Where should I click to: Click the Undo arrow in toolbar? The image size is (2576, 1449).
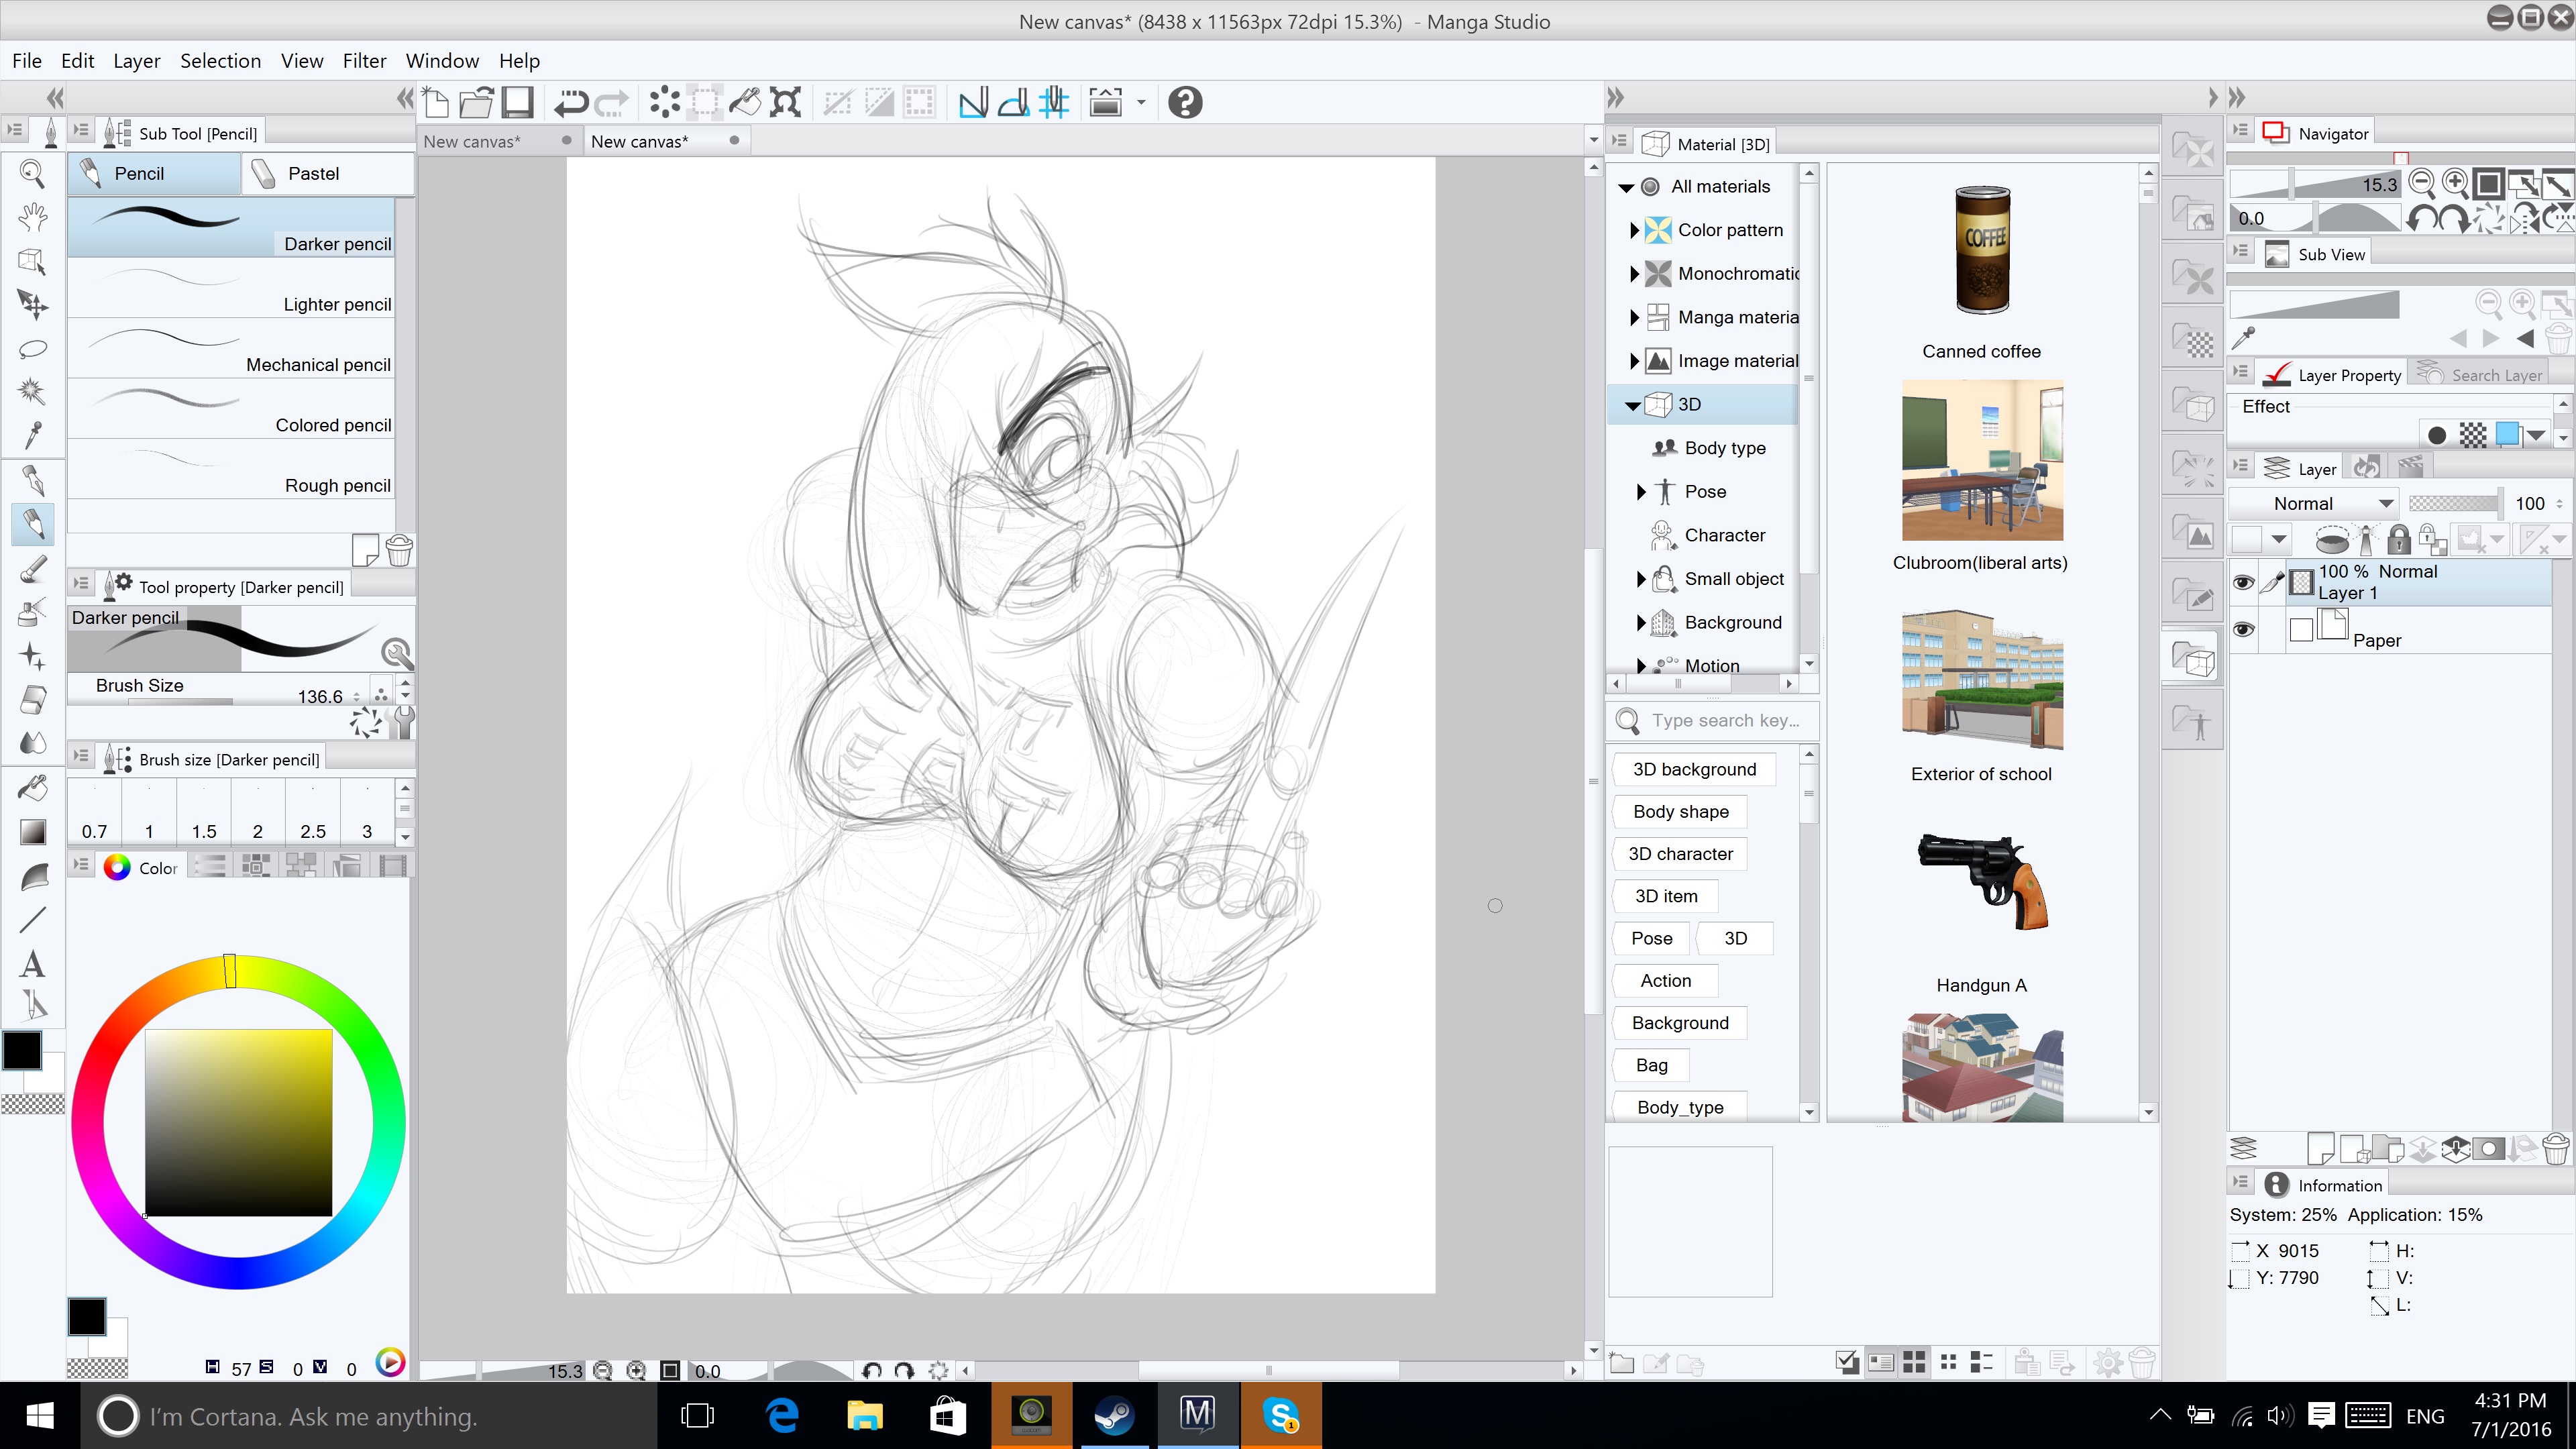click(571, 102)
